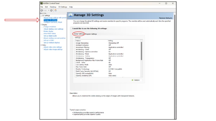The width and height of the screenshot is (216, 121).
Task: Open the Back button history dropdown arrow
Action: [x=49, y=10]
